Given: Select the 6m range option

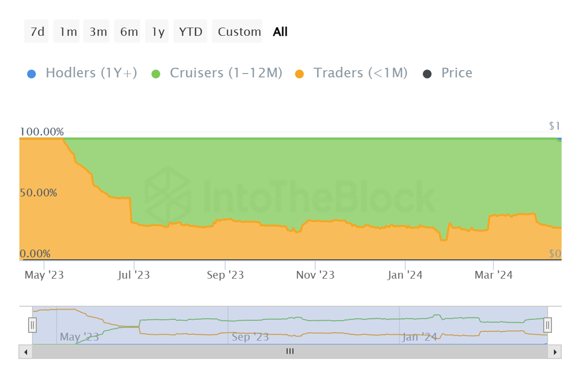Looking at the screenshot, I should pyautogui.click(x=128, y=32).
